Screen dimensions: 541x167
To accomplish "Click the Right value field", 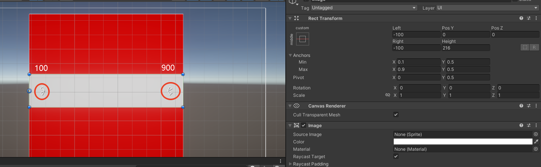I will 416,48.
